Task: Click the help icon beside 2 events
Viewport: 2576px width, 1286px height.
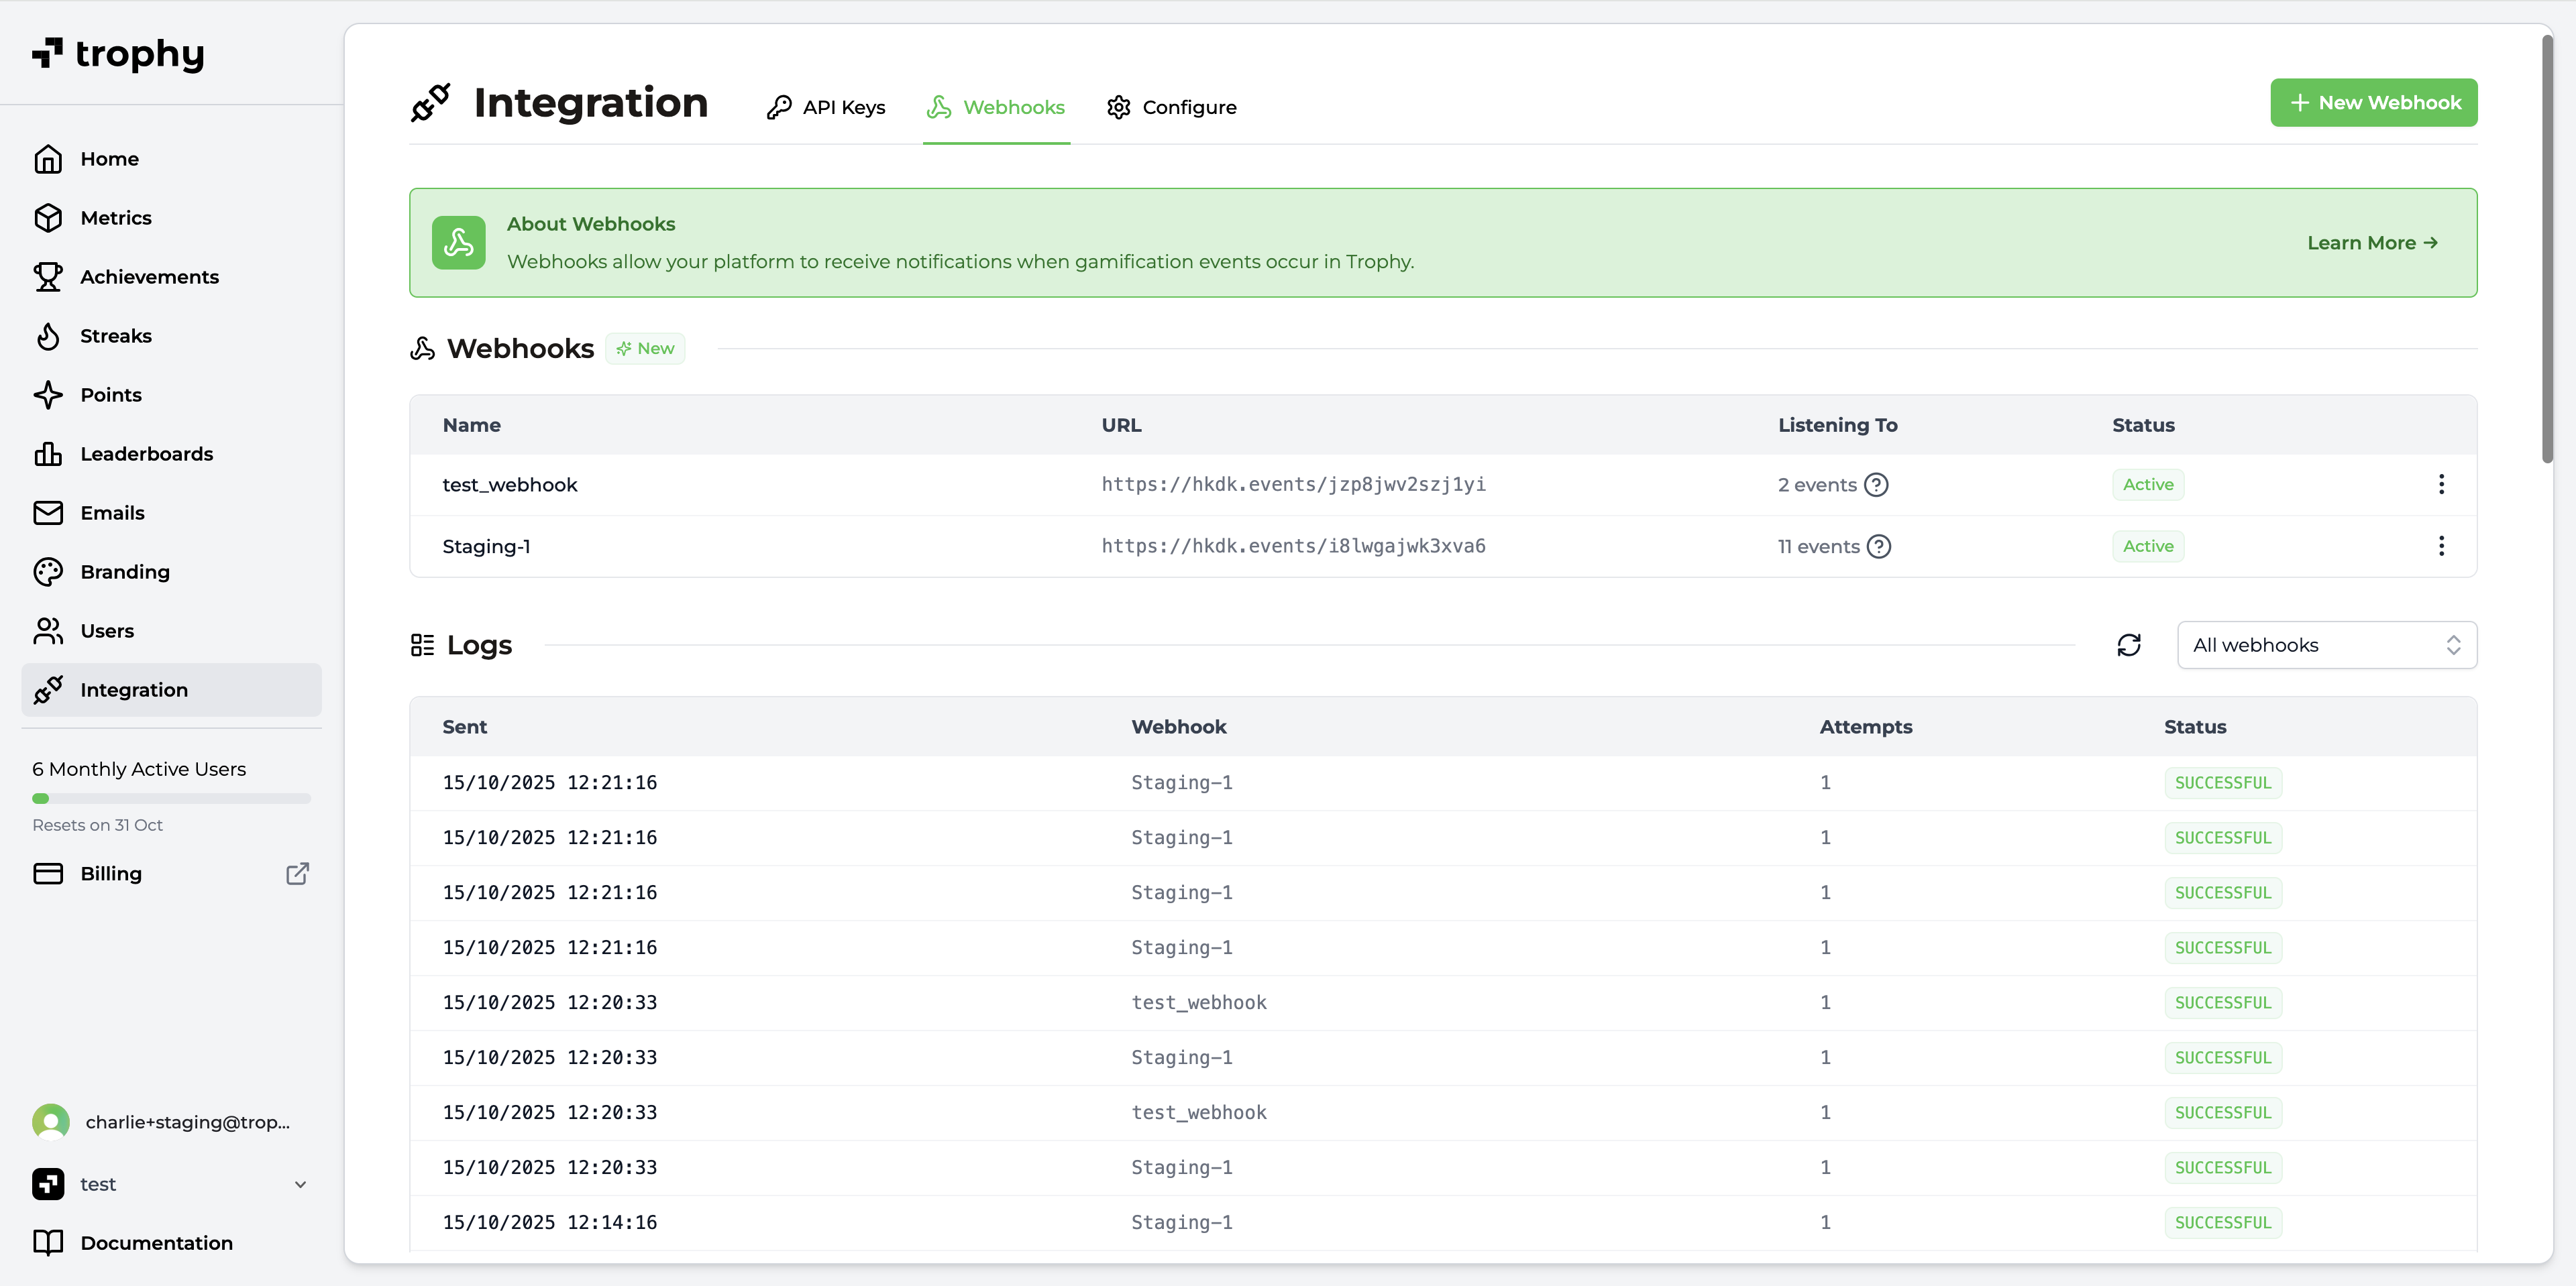Action: [x=1877, y=485]
